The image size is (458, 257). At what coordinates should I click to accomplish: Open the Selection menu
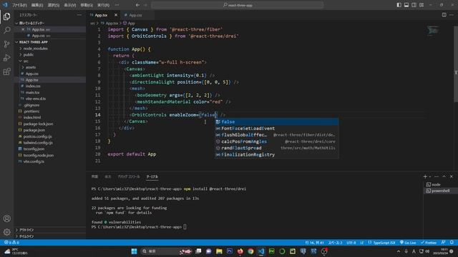(54, 5)
